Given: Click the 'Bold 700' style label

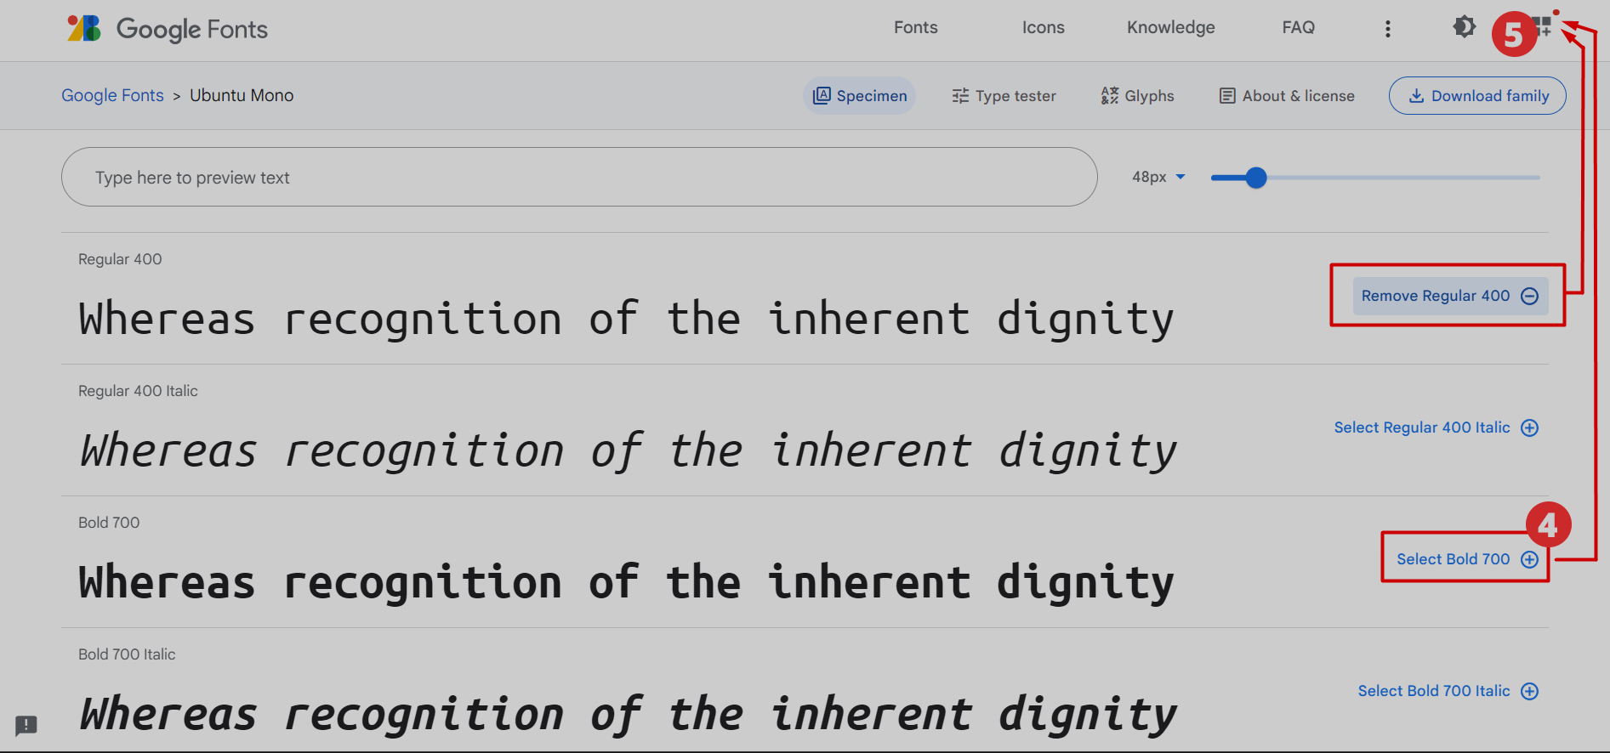Looking at the screenshot, I should pos(109,523).
